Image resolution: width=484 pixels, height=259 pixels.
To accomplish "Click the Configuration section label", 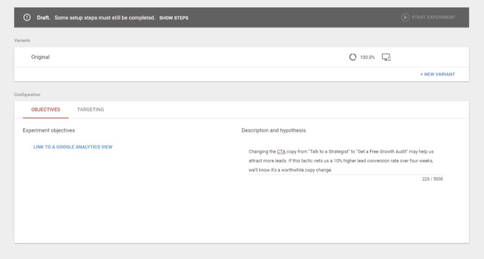I will tap(27, 95).
